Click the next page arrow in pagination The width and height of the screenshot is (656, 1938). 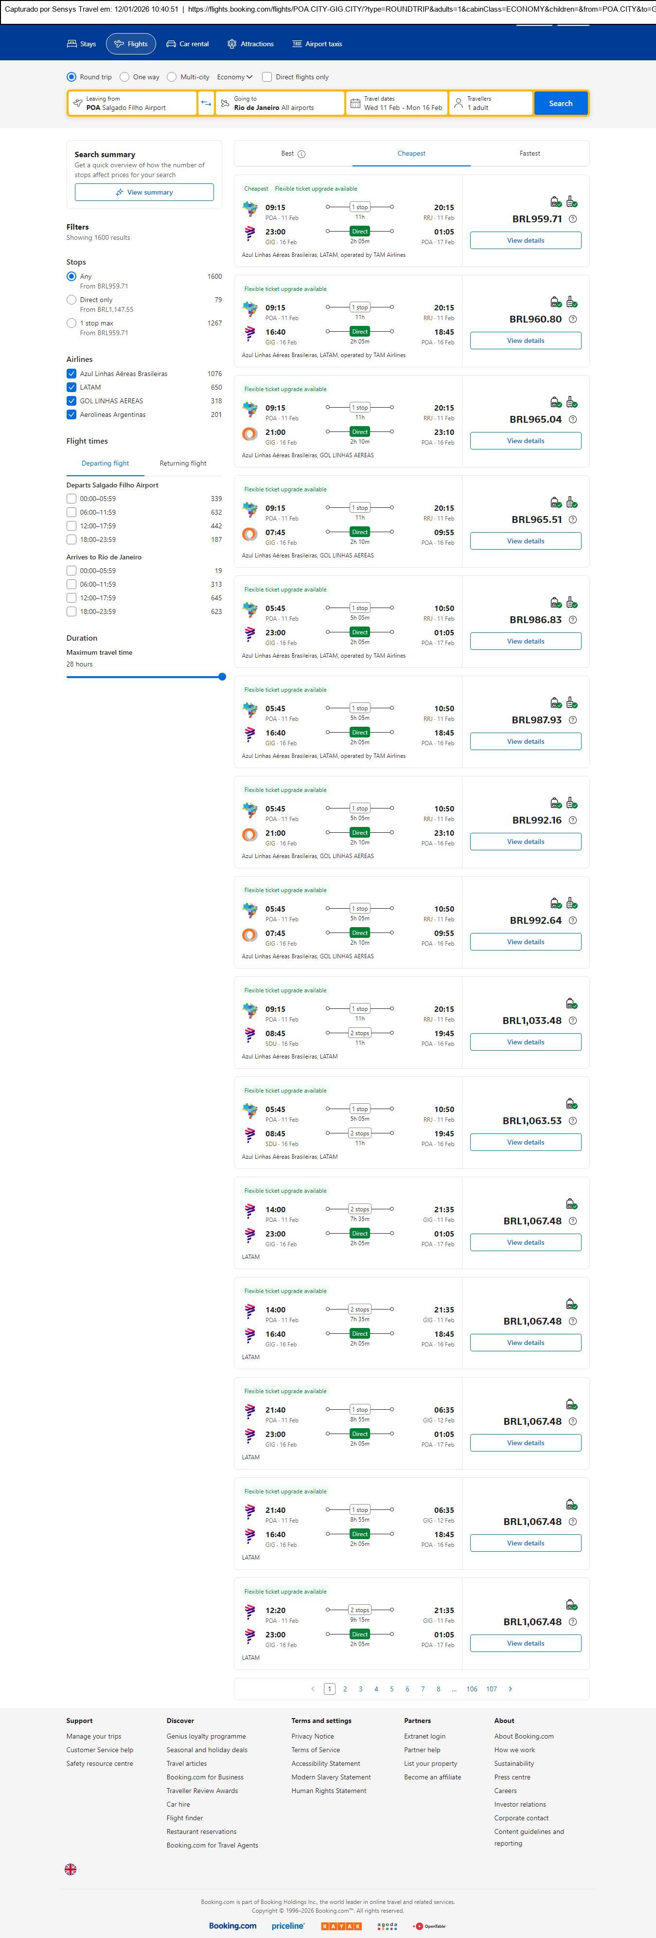[x=511, y=1689]
